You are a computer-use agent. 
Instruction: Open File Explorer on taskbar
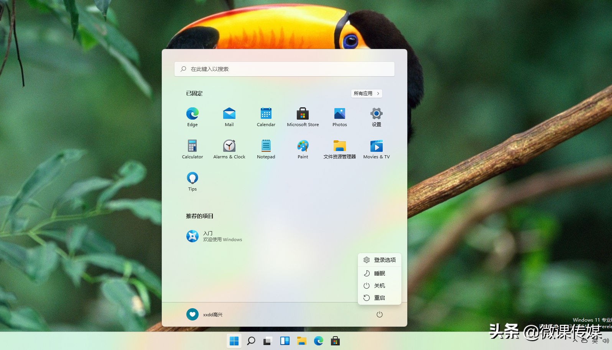(x=302, y=341)
